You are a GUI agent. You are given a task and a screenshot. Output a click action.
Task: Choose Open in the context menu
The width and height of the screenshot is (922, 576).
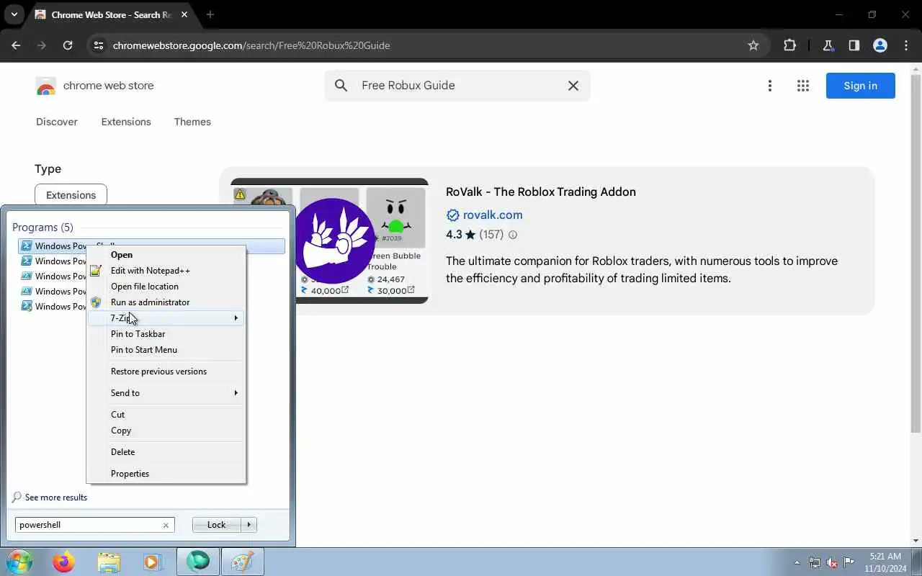(x=166, y=255)
